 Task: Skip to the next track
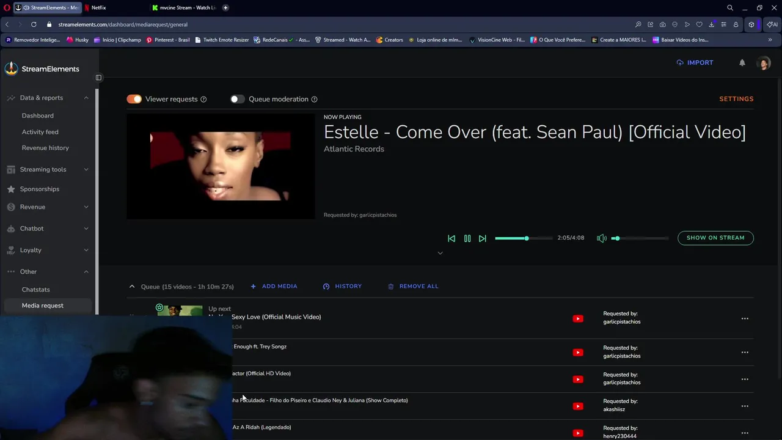pyautogui.click(x=483, y=238)
